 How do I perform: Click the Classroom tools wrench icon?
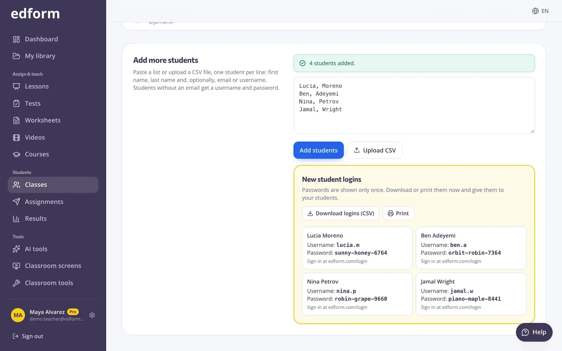coord(16,283)
